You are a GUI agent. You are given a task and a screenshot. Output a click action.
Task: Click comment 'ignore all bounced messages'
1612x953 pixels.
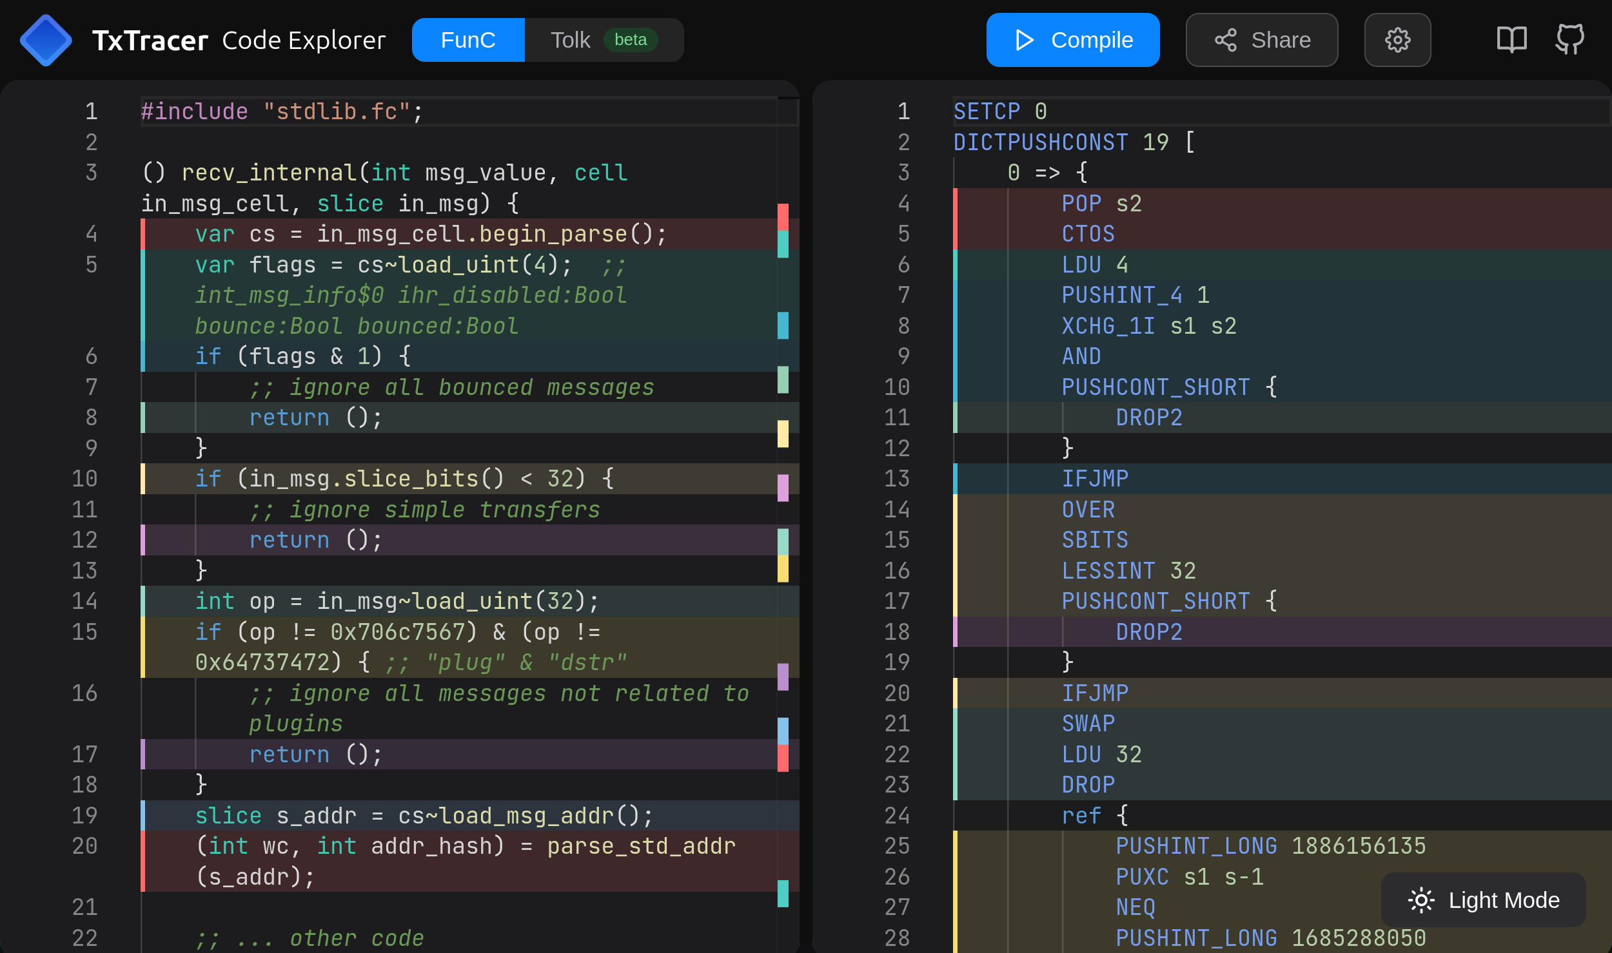pyautogui.click(x=451, y=387)
